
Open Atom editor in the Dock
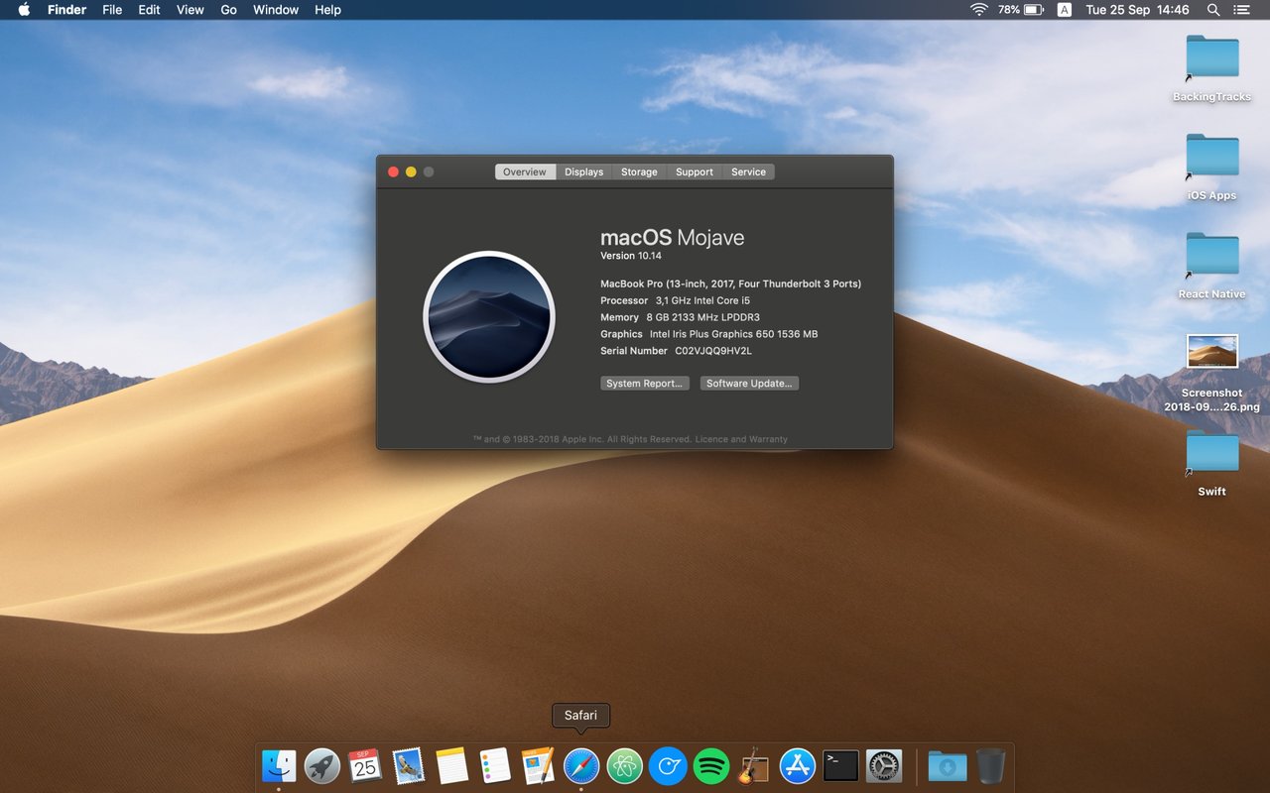coord(625,765)
